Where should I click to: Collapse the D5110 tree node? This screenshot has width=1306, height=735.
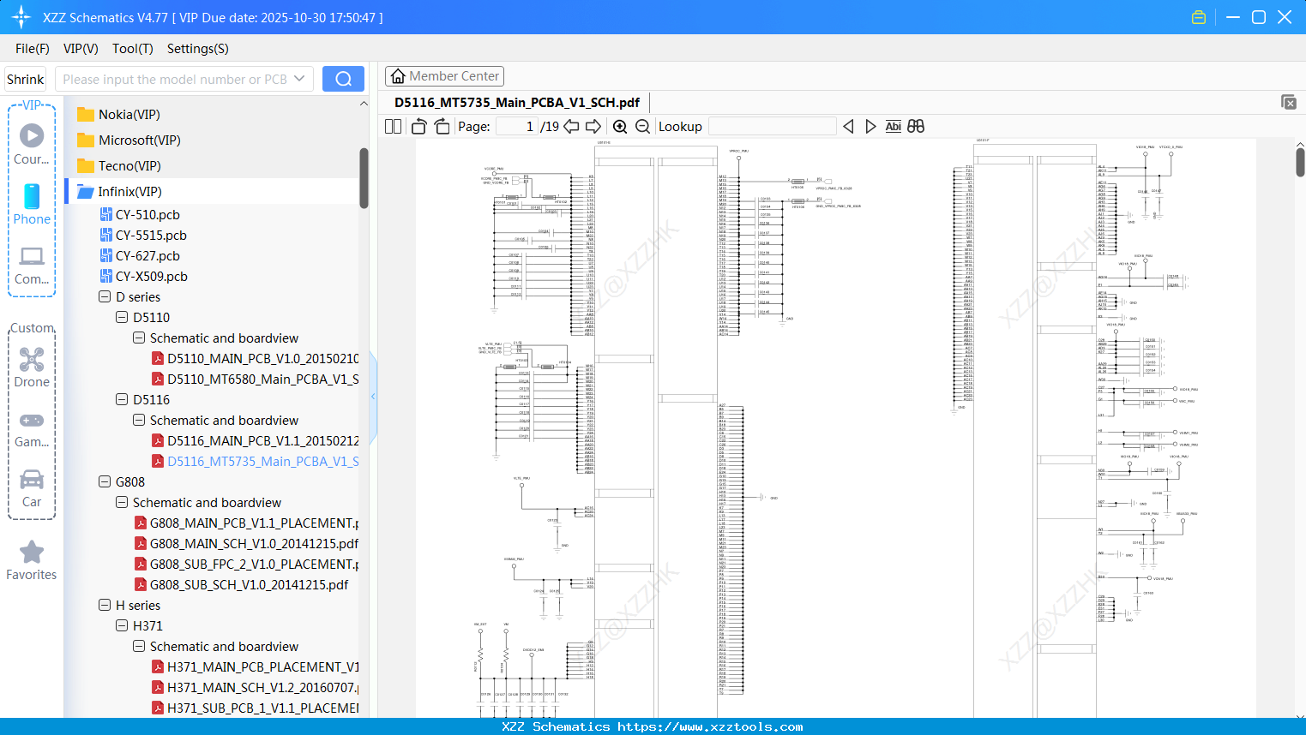(x=122, y=318)
